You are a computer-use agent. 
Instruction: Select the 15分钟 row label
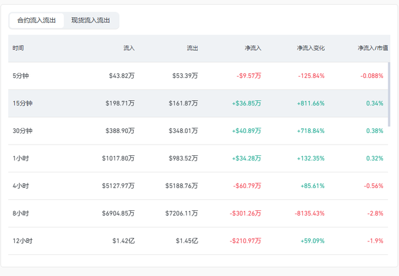point(22,103)
